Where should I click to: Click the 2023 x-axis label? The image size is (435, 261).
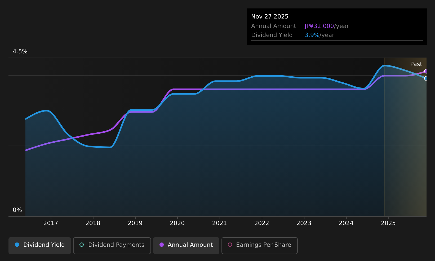coord(304,223)
